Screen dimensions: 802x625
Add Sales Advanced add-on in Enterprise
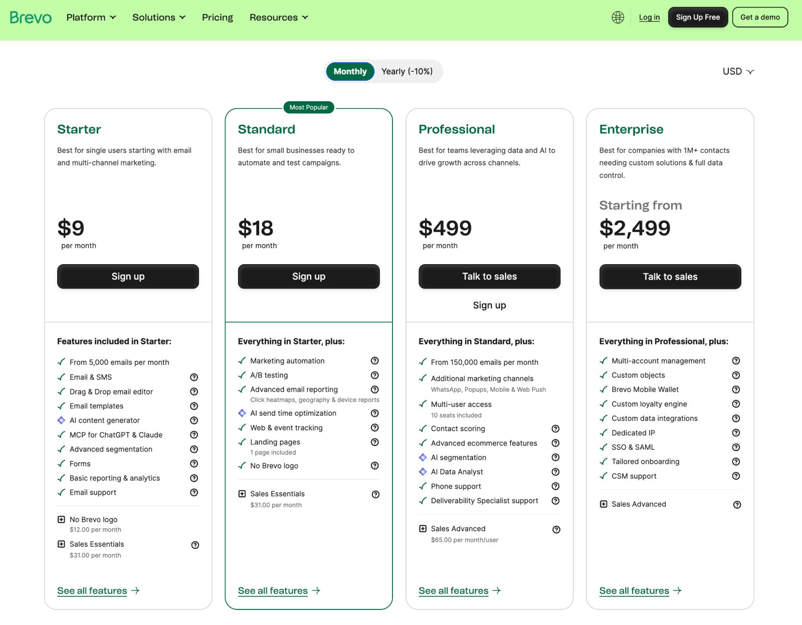[x=604, y=504]
